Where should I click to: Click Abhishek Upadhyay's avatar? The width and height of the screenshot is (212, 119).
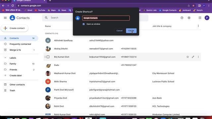pos(48,40)
